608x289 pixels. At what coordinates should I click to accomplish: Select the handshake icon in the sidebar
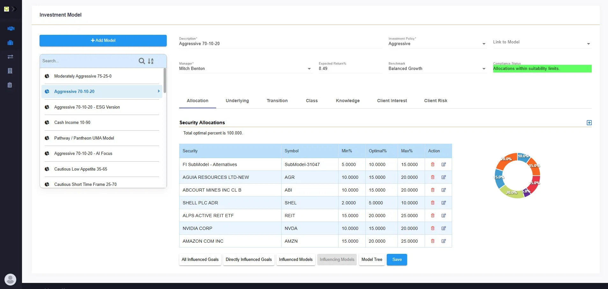tap(11, 28)
